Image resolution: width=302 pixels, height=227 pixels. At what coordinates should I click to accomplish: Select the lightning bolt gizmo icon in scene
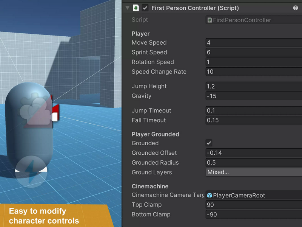point(31,171)
